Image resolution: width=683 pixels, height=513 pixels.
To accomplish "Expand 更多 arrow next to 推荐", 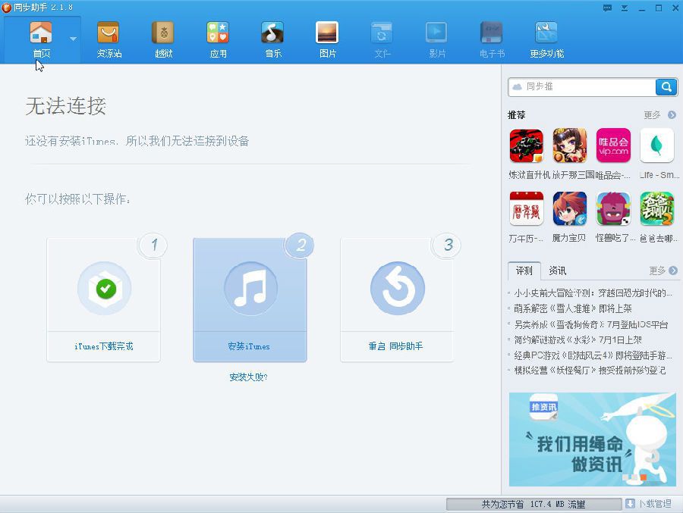I will coord(672,115).
